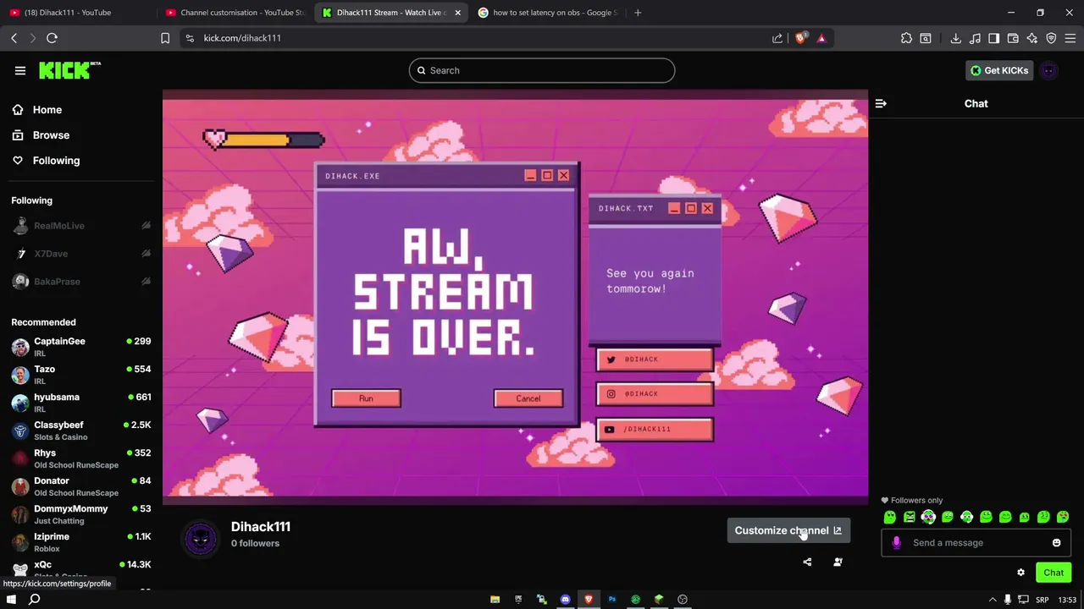Screen dimensions: 1084x609
Task: Open Brave Shields lion icon
Action: pyautogui.click(x=800, y=38)
